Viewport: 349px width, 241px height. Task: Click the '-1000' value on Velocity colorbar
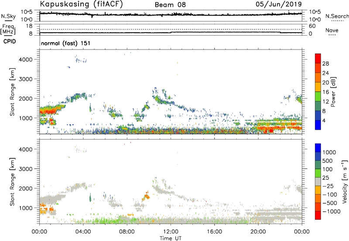click(x=332, y=211)
